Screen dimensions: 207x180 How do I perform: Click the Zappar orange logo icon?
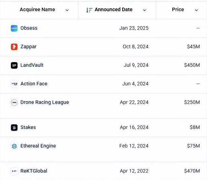coord(14,47)
